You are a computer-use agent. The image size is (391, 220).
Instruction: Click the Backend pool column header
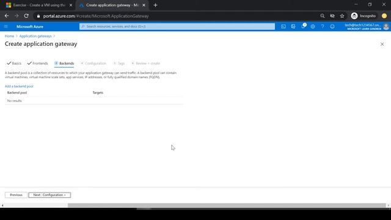[x=17, y=92]
